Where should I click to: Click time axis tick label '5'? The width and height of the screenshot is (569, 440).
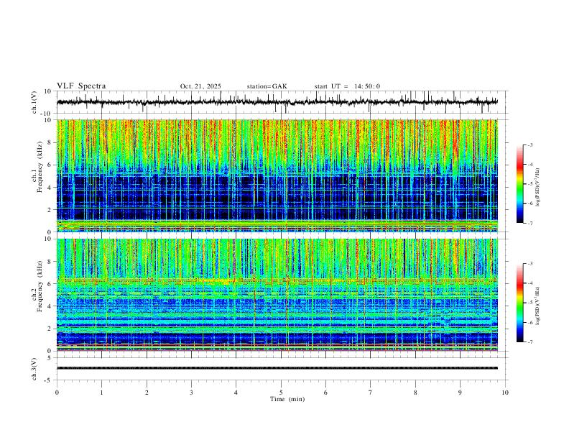(281, 393)
